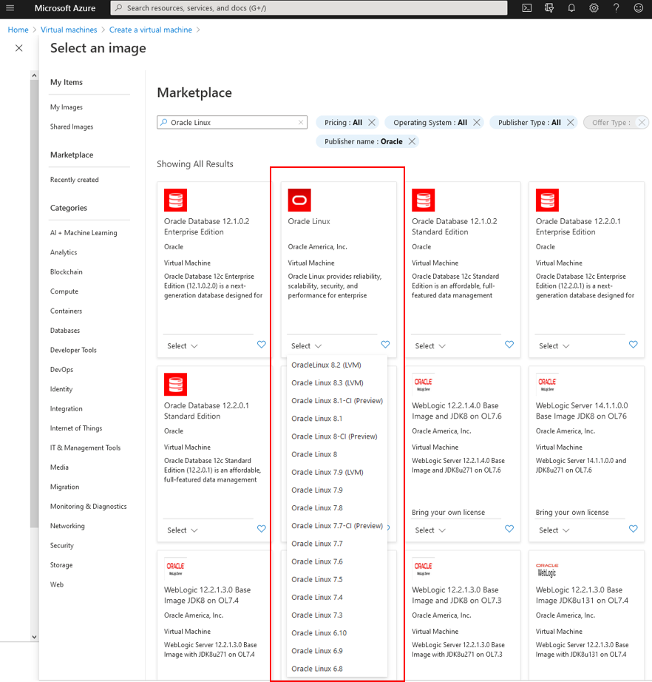Choose Oracle Linux 8.1-CI (Preview)

[337, 401]
